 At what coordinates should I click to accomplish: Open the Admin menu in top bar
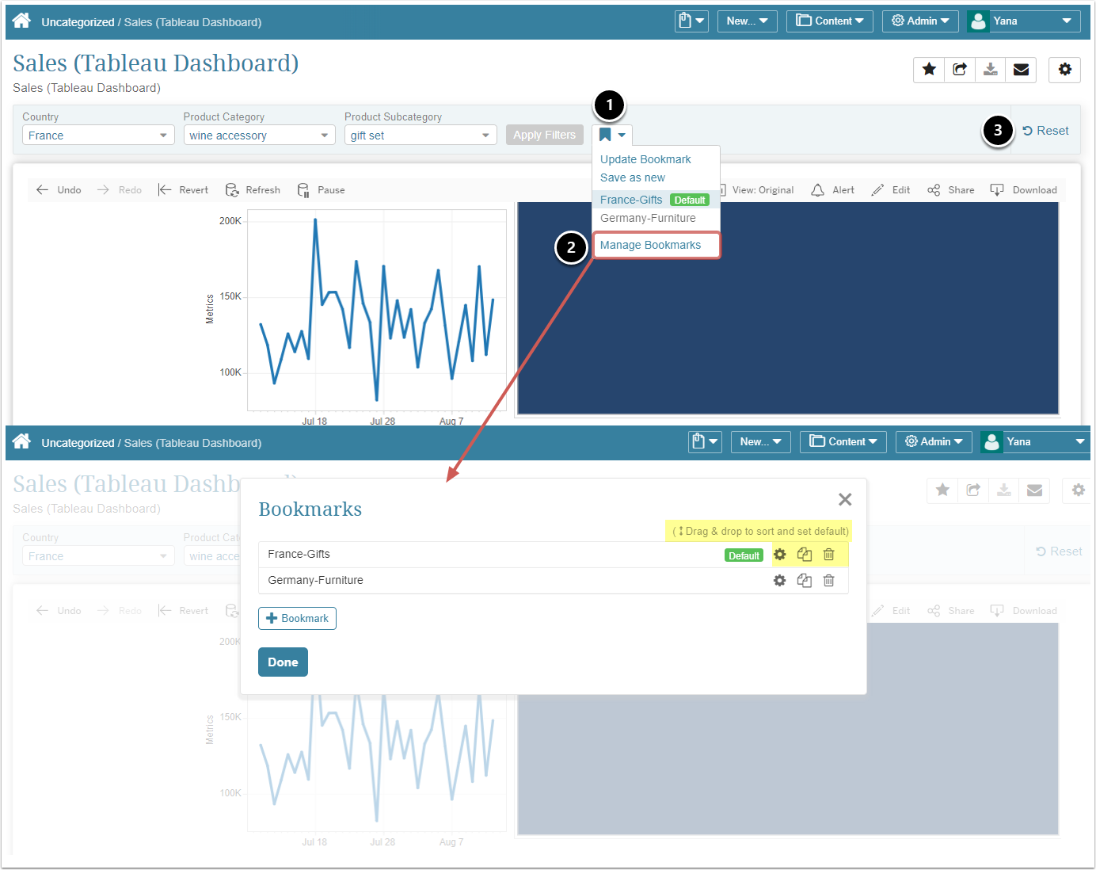click(x=919, y=21)
